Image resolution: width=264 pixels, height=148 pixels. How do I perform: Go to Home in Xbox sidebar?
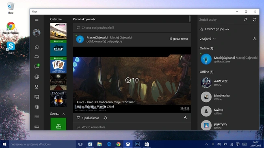tap(37, 47)
